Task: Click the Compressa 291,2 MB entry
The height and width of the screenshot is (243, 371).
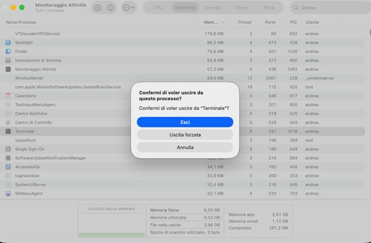Action: pos(258,228)
